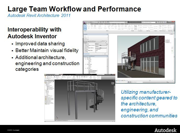The width and height of the screenshot is (180, 133).
Task: Select Site under Floor Plans
Action: (89, 63)
